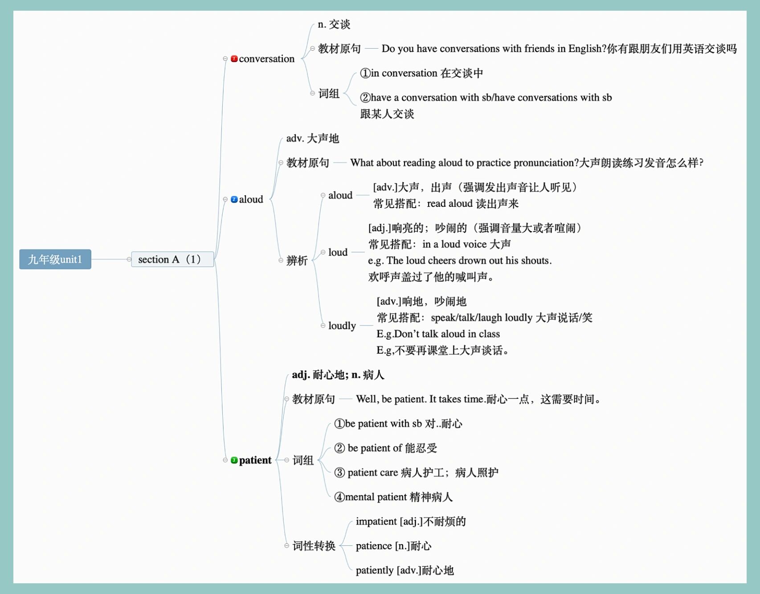
Task: Click '② be patient of 能忍受' node
Action: 385,448
